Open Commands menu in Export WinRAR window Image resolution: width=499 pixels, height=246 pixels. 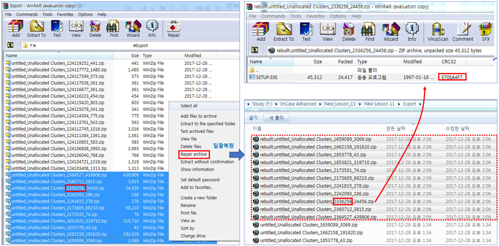point(27,14)
